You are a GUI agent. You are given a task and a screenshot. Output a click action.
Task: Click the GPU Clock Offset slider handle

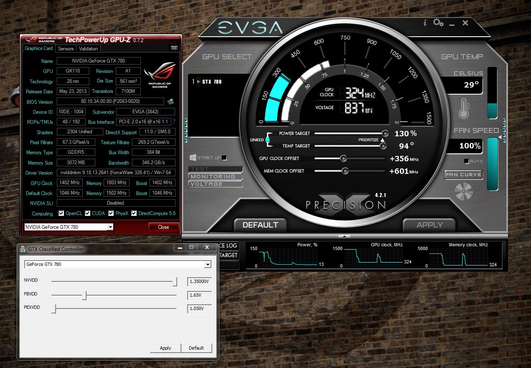[343, 158]
